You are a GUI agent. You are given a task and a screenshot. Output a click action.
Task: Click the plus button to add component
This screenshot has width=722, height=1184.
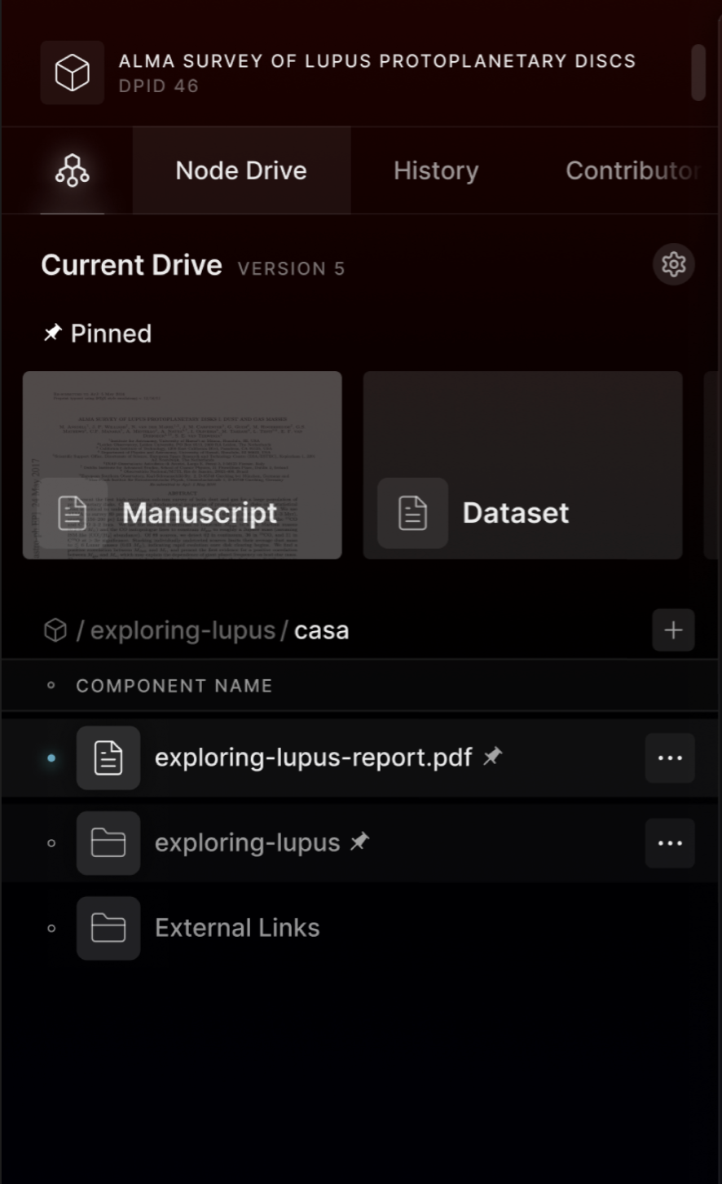(673, 630)
